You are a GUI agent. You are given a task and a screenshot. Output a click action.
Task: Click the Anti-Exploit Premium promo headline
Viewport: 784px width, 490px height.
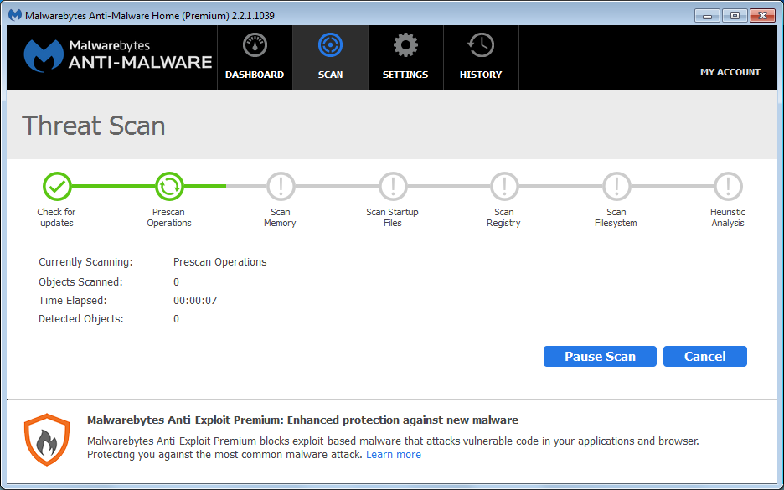[302, 420]
